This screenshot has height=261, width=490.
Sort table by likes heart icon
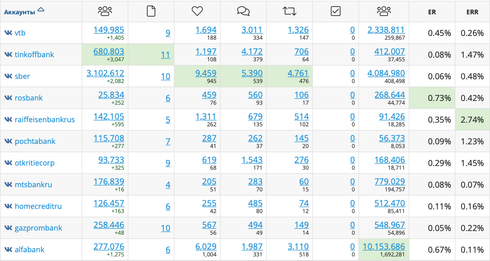[x=197, y=11]
